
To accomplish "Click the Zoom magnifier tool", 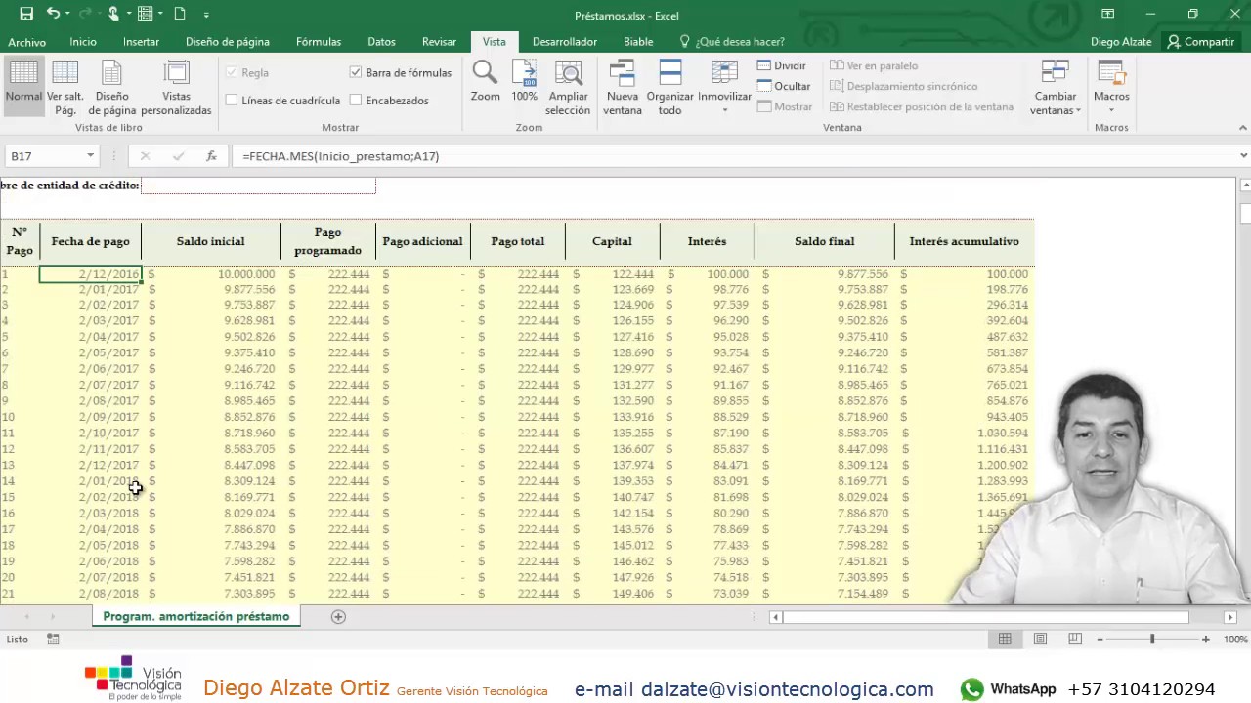I will click(485, 81).
